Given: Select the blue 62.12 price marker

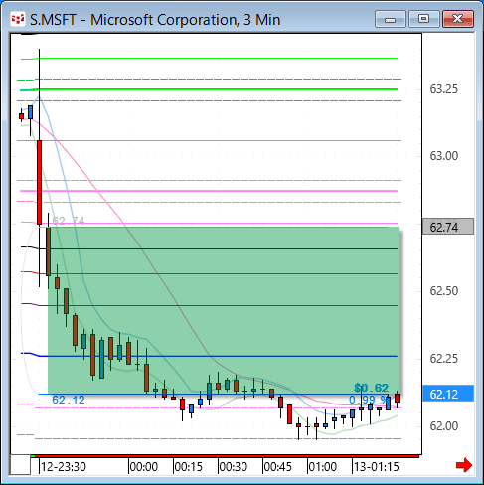Looking at the screenshot, I should tap(448, 394).
